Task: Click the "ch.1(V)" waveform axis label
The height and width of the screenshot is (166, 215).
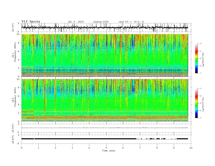Action: 13,27
